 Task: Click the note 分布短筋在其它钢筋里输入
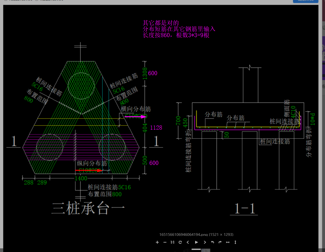coord(179,29)
